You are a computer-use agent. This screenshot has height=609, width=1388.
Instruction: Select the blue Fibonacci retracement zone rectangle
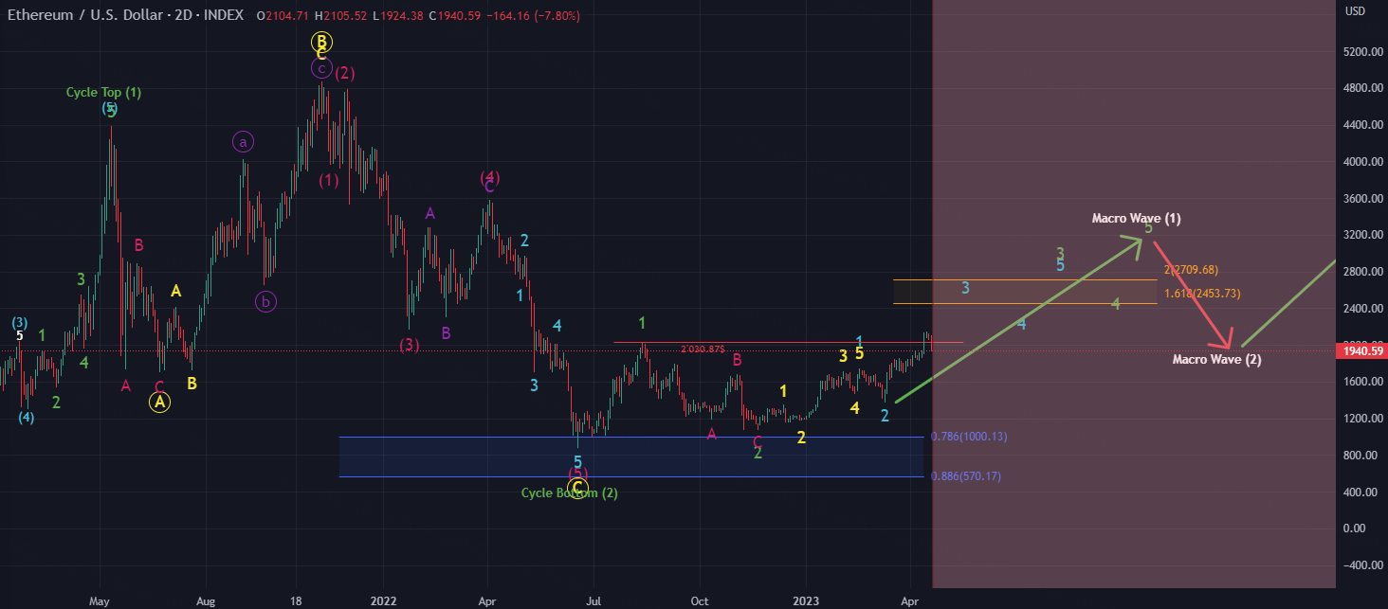coord(631,457)
